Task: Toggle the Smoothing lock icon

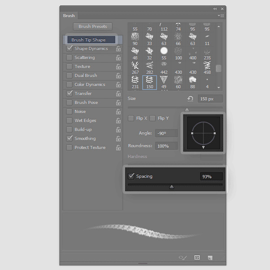Action: pyautogui.click(x=118, y=139)
